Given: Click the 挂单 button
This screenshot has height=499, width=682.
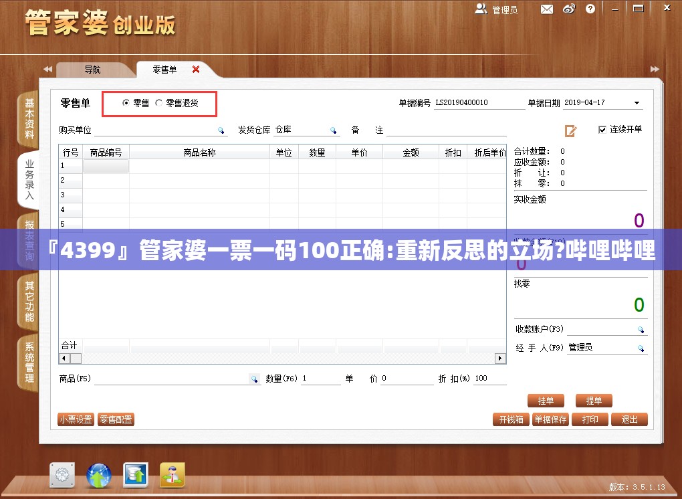Looking at the screenshot, I should 546,401.
